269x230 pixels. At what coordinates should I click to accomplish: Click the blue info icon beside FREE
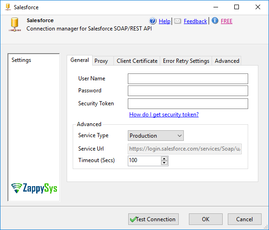click(x=215, y=21)
